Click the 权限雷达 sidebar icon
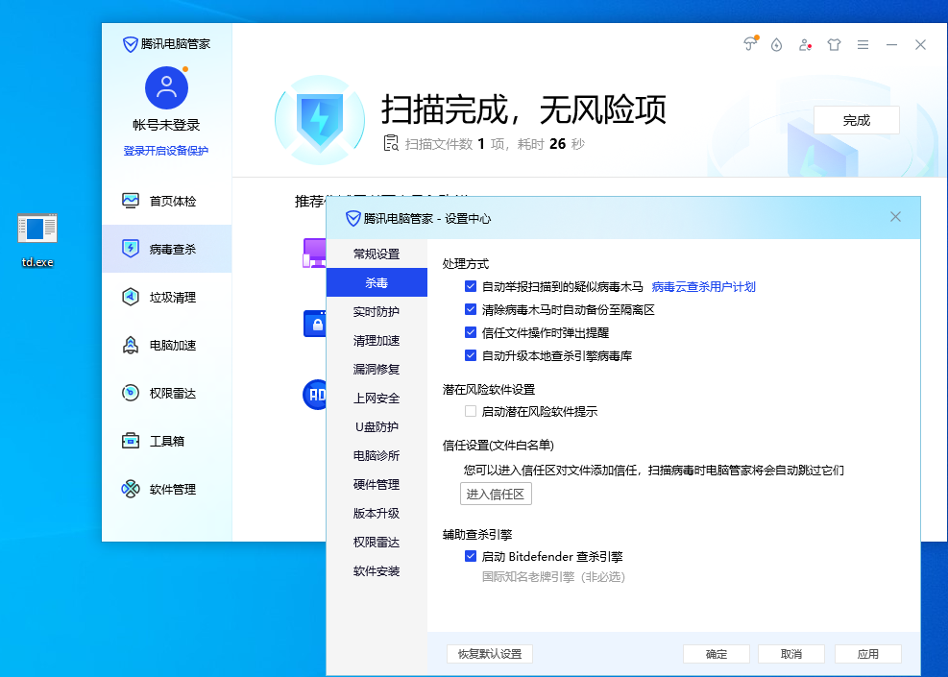 coord(131,394)
